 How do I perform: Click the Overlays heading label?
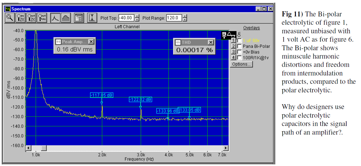[x=251, y=28]
